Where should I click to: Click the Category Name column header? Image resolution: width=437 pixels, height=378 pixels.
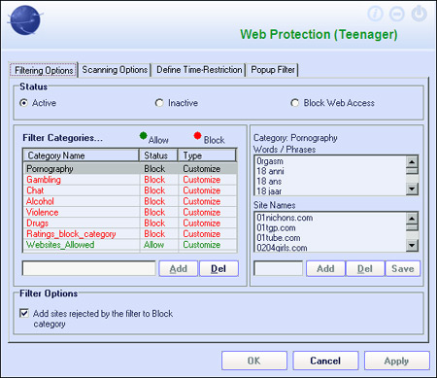[x=81, y=155]
